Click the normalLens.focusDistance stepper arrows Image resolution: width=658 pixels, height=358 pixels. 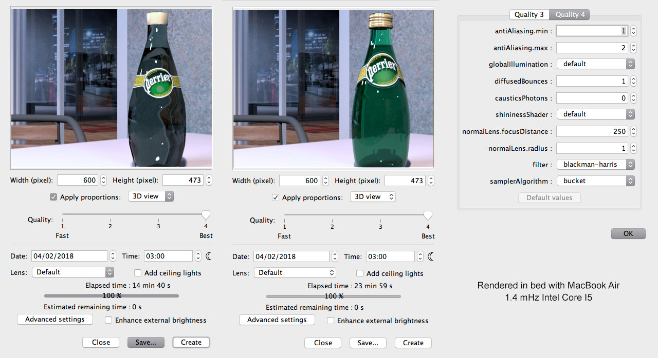coord(633,131)
